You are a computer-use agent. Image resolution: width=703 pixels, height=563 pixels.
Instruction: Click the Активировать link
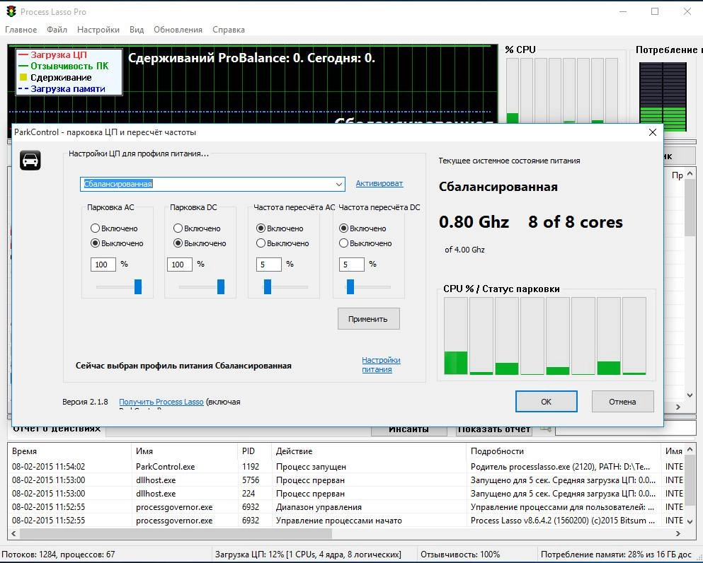[x=379, y=184]
